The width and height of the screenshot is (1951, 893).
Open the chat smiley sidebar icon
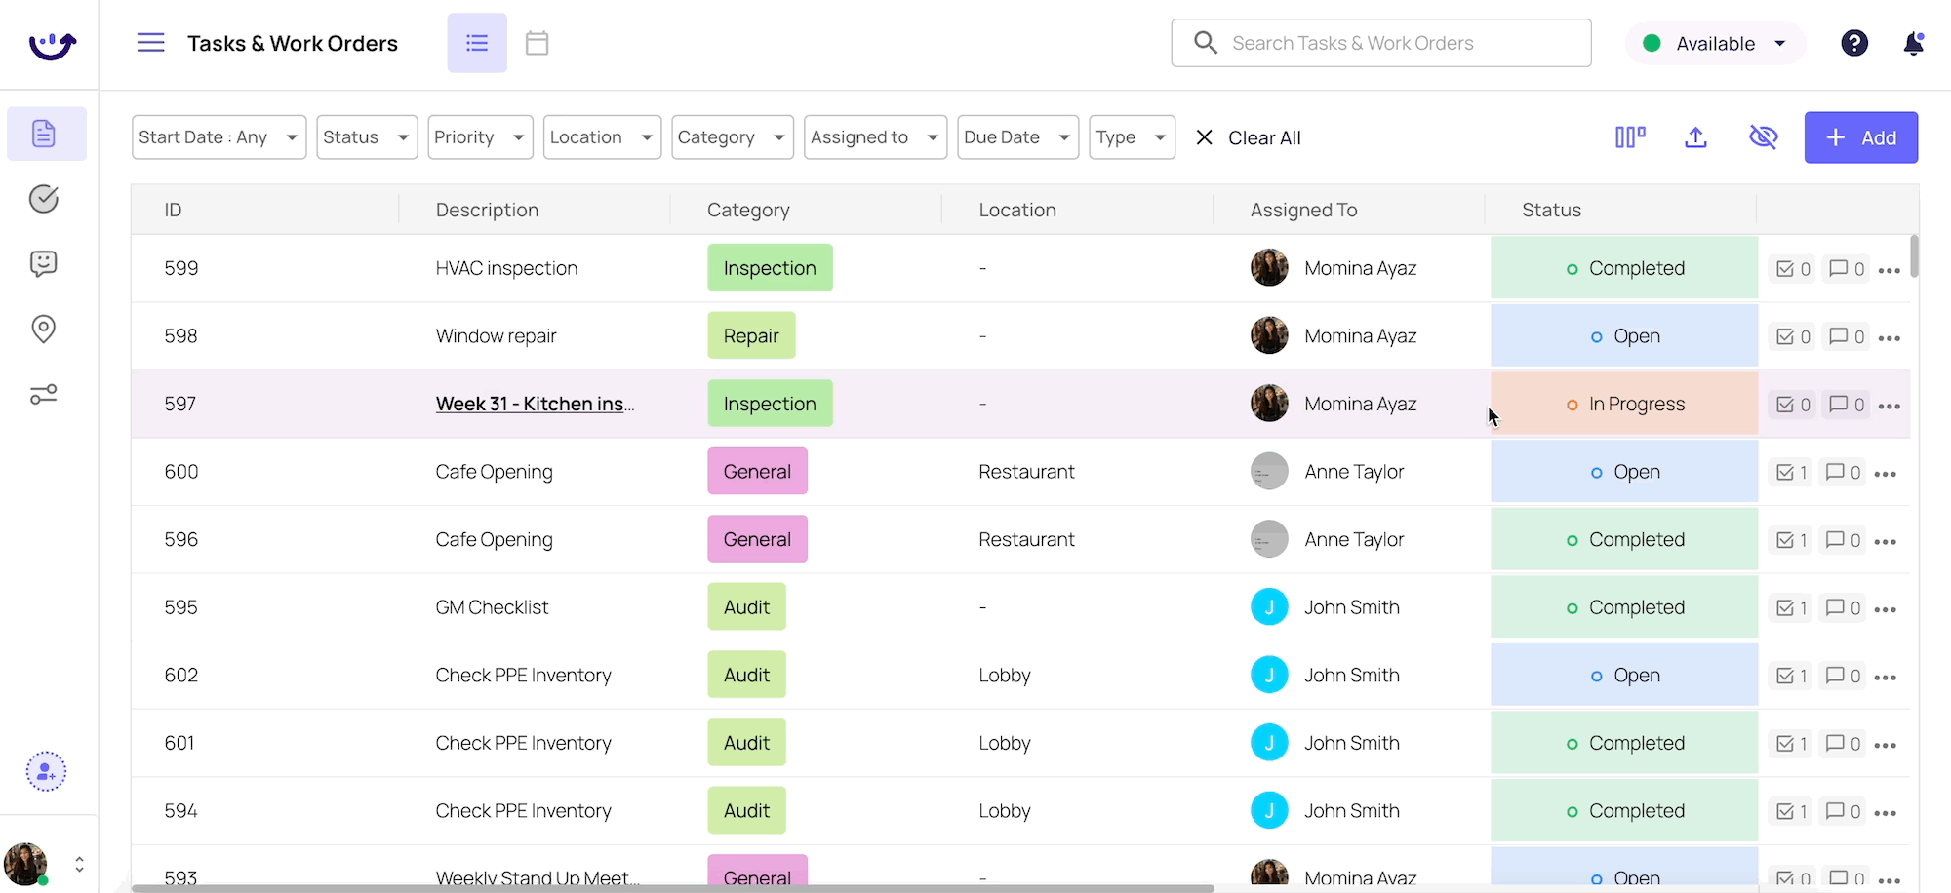point(44,264)
